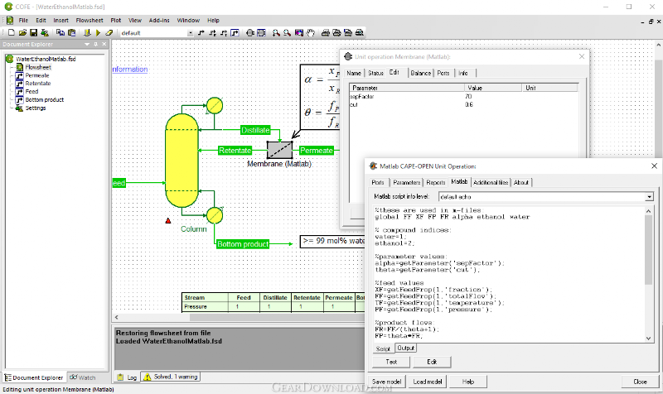This screenshot has height=394, width=663.
Task: Click the first printer icon in toolbar
Action: pyautogui.click(x=325, y=32)
